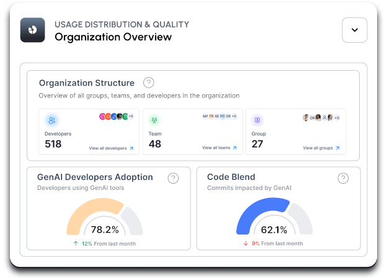Open View all groups link
The width and height of the screenshot is (387, 278).
pyautogui.click(x=319, y=148)
